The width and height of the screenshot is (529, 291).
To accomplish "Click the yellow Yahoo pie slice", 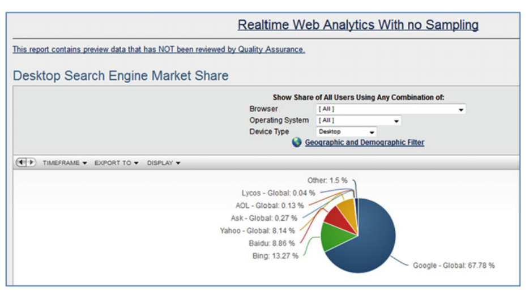I will [349, 212].
